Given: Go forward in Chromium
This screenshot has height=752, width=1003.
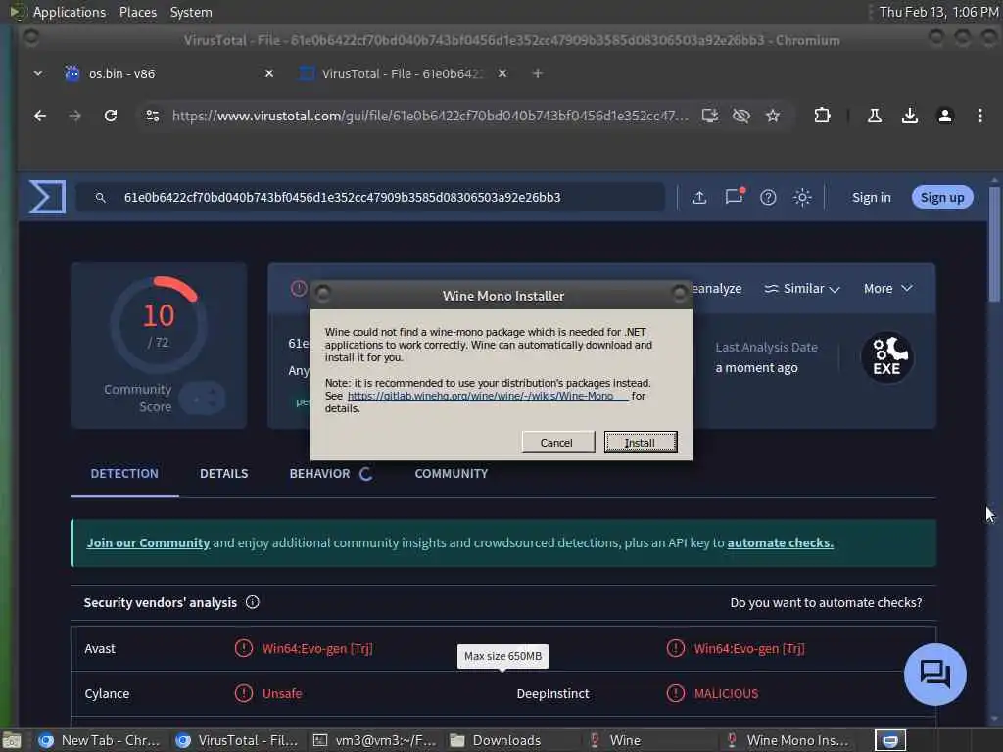Looking at the screenshot, I should (x=74, y=116).
